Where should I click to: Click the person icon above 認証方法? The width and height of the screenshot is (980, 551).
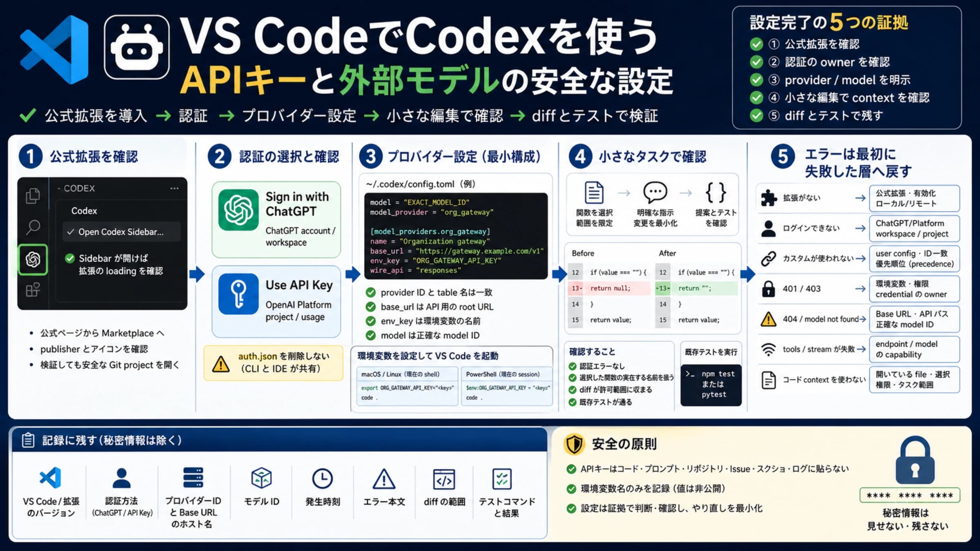[122, 478]
